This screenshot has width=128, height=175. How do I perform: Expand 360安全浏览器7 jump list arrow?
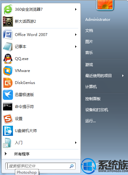[x=76, y=9]
